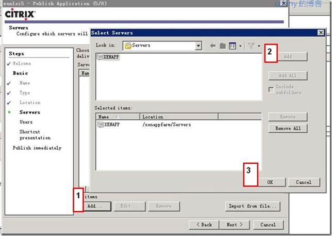Select the Location step

point(30,102)
